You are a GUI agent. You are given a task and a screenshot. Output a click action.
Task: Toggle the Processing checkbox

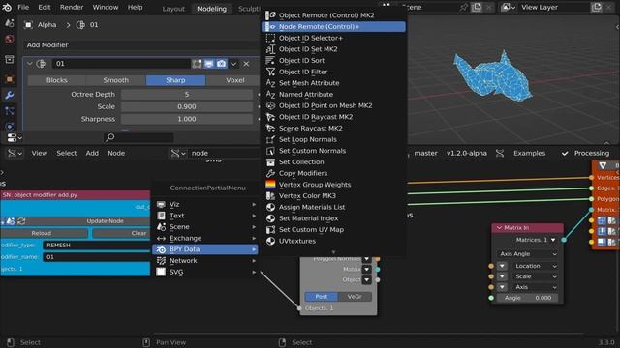565,153
